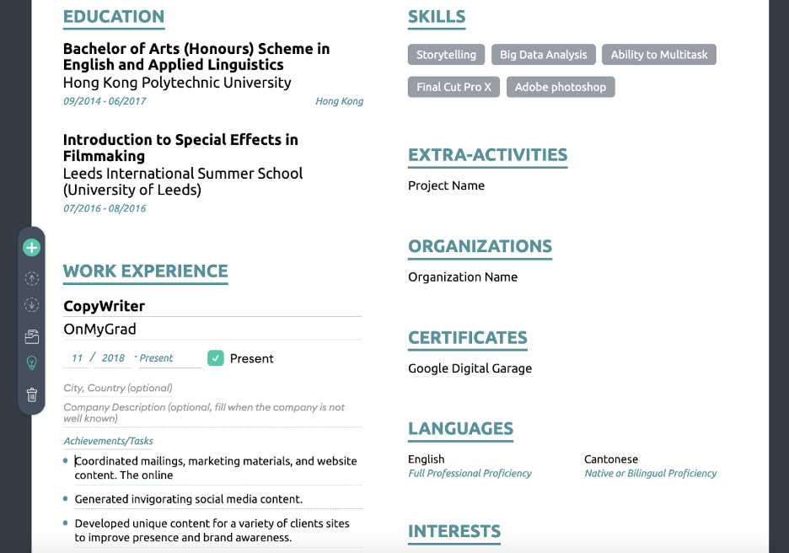Click the English language entry
Viewport: 789px width, 553px height.
point(427,459)
